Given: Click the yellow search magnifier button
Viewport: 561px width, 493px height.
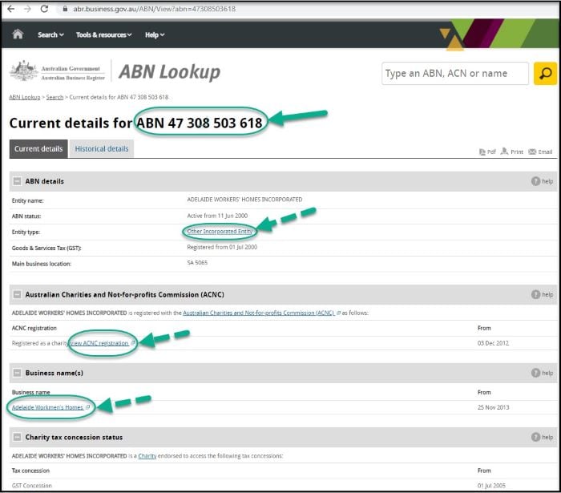Looking at the screenshot, I should [x=545, y=73].
